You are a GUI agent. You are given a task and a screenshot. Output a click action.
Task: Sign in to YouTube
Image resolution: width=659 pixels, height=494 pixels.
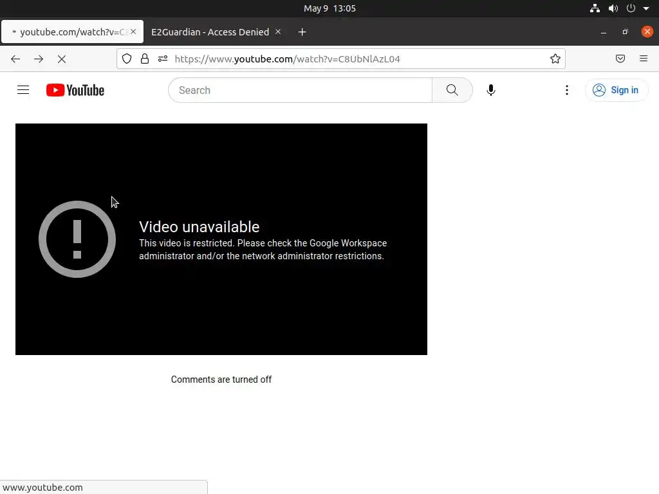point(616,90)
